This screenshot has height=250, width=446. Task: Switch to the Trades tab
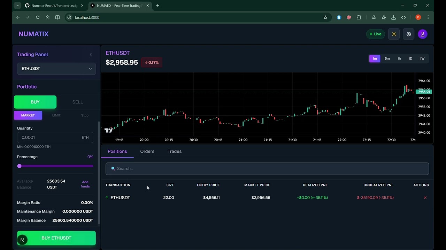pos(175,151)
